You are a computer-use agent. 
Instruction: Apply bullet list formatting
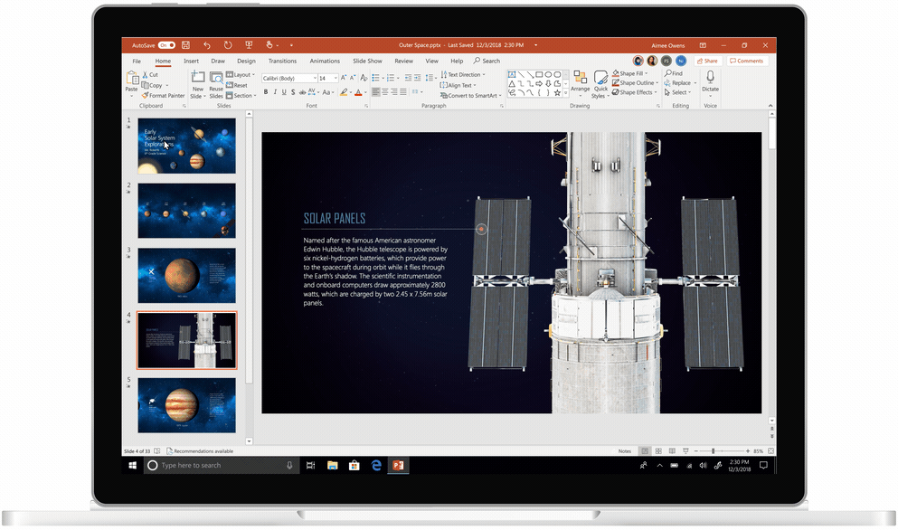[376, 77]
